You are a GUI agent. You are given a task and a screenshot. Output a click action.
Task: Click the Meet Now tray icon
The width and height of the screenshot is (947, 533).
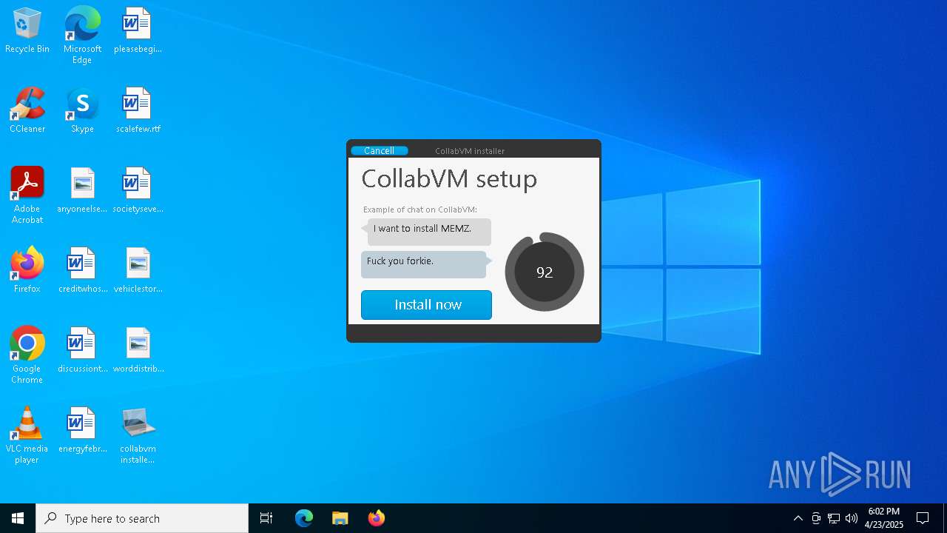[816, 518]
